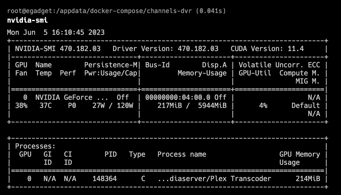
Task: Click the process PID 148364
Action: (105, 178)
